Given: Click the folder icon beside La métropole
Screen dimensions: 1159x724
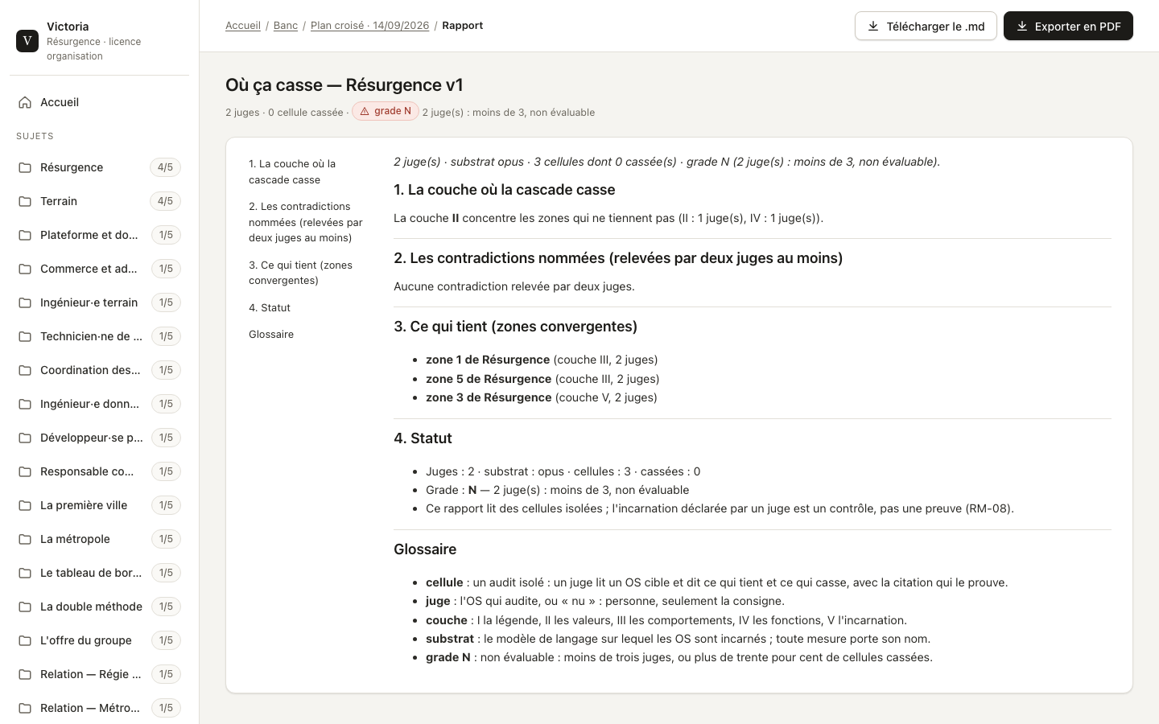Looking at the screenshot, I should coord(25,539).
